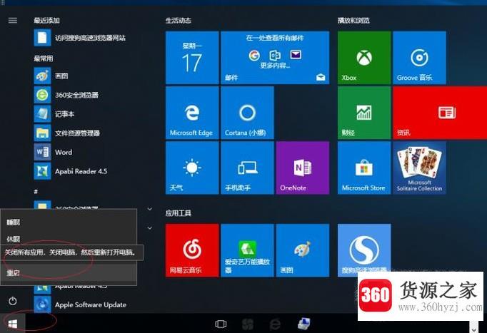Viewport: 487px width, 333px height.
Task: Open the Phone Companion (手机助手) tile
Action: [x=248, y=168]
